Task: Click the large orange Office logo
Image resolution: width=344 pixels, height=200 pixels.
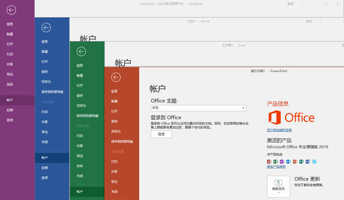Action: pyautogui.click(x=291, y=118)
